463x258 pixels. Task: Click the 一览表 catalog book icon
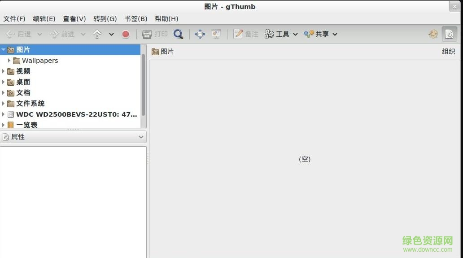click(x=11, y=125)
